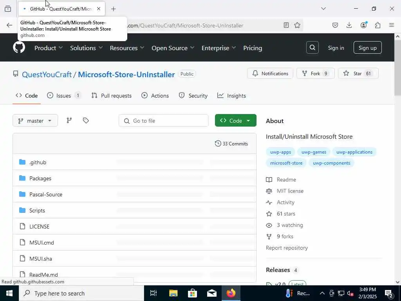Image resolution: width=401 pixels, height=301 pixels.
Task: Click the Firefox taskbar icon
Action: point(231,293)
